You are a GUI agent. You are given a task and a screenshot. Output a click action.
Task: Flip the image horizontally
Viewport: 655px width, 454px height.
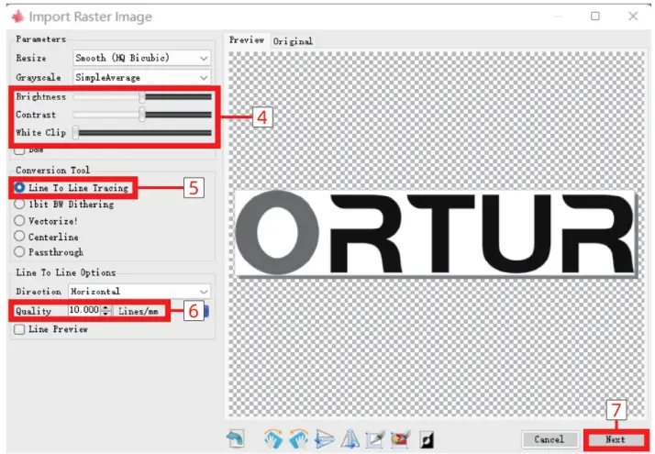[350, 439]
